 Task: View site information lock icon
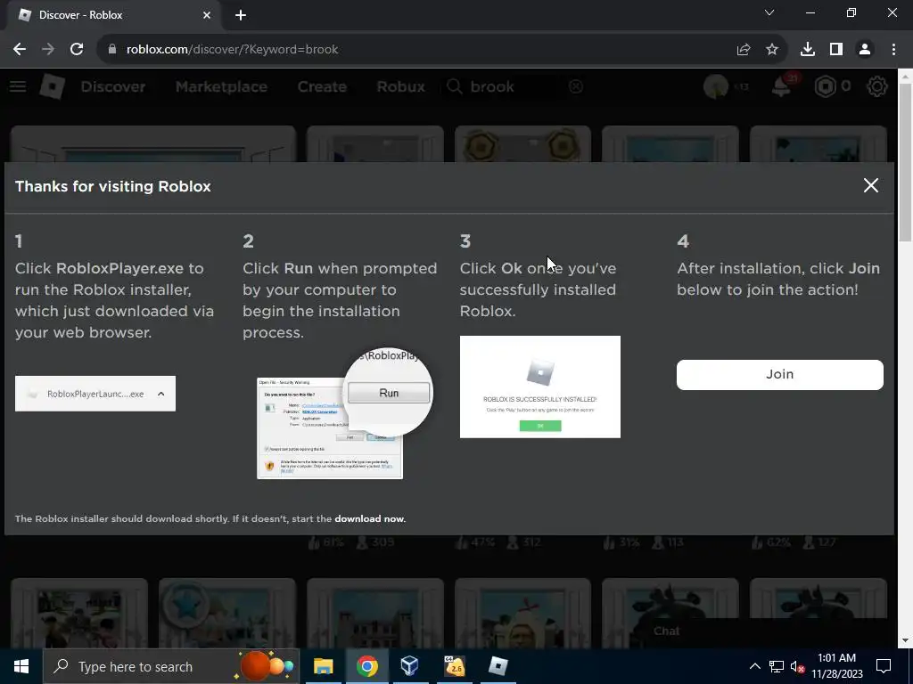(111, 50)
